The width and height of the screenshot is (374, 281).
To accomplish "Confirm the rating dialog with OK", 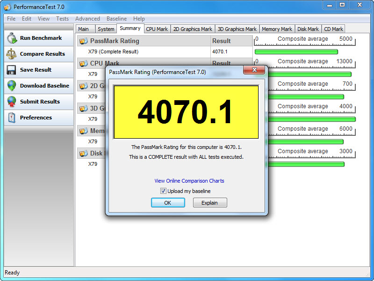I will point(168,203).
